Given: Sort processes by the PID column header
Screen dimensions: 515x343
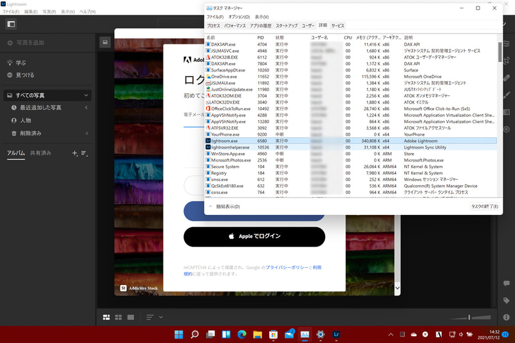Looking at the screenshot, I should (x=261, y=38).
